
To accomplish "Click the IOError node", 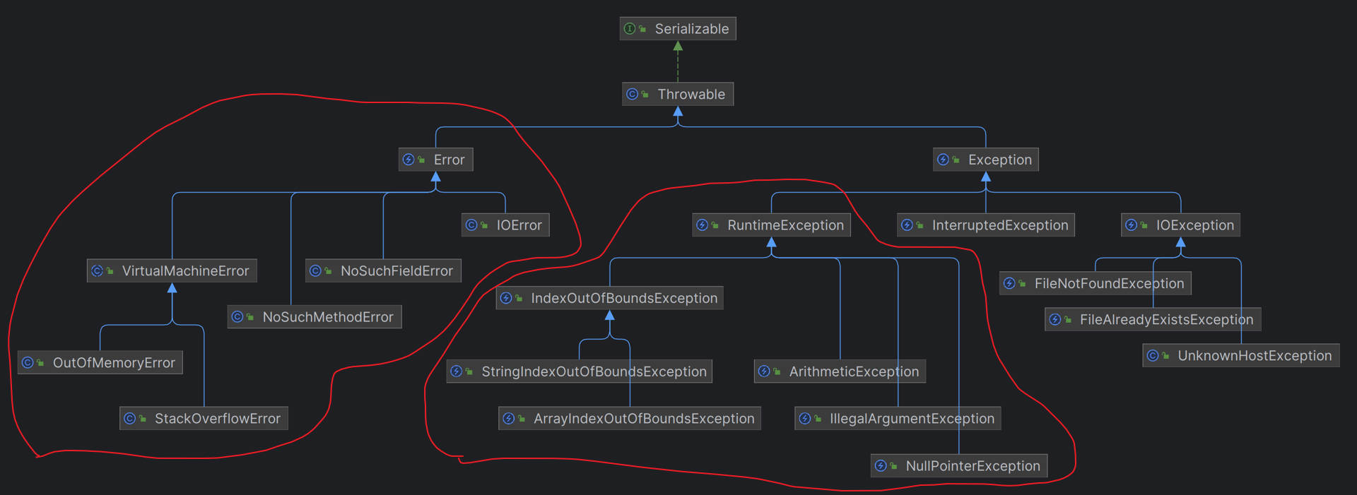I will point(505,225).
